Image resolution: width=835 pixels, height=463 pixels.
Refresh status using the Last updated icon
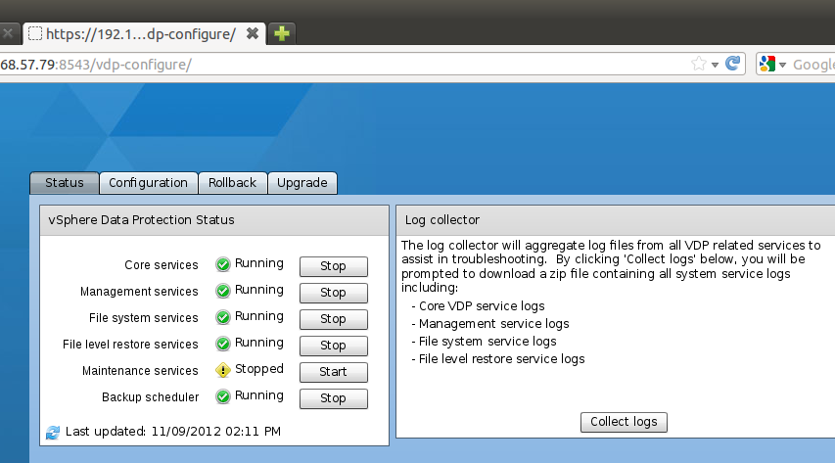tap(53, 432)
